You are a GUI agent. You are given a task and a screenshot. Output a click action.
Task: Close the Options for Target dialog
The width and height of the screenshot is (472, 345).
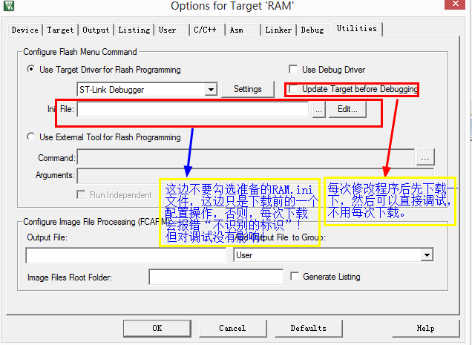point(455,4)
